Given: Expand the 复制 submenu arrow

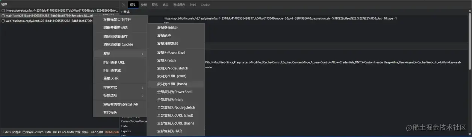Looking at the screenshot, I should coord(142,54).
